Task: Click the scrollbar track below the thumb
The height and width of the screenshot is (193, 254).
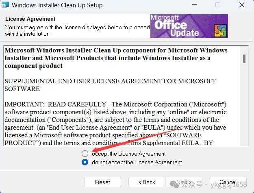Action: click(x=244, y=104)
